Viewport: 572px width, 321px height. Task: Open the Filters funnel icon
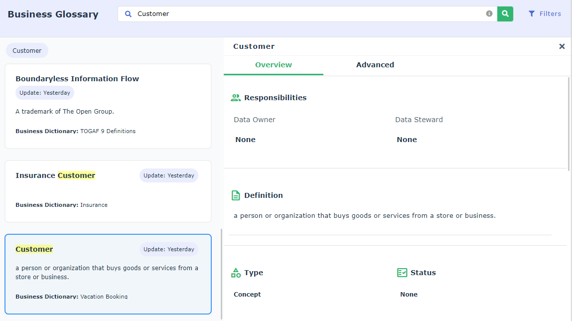(532, 14)
